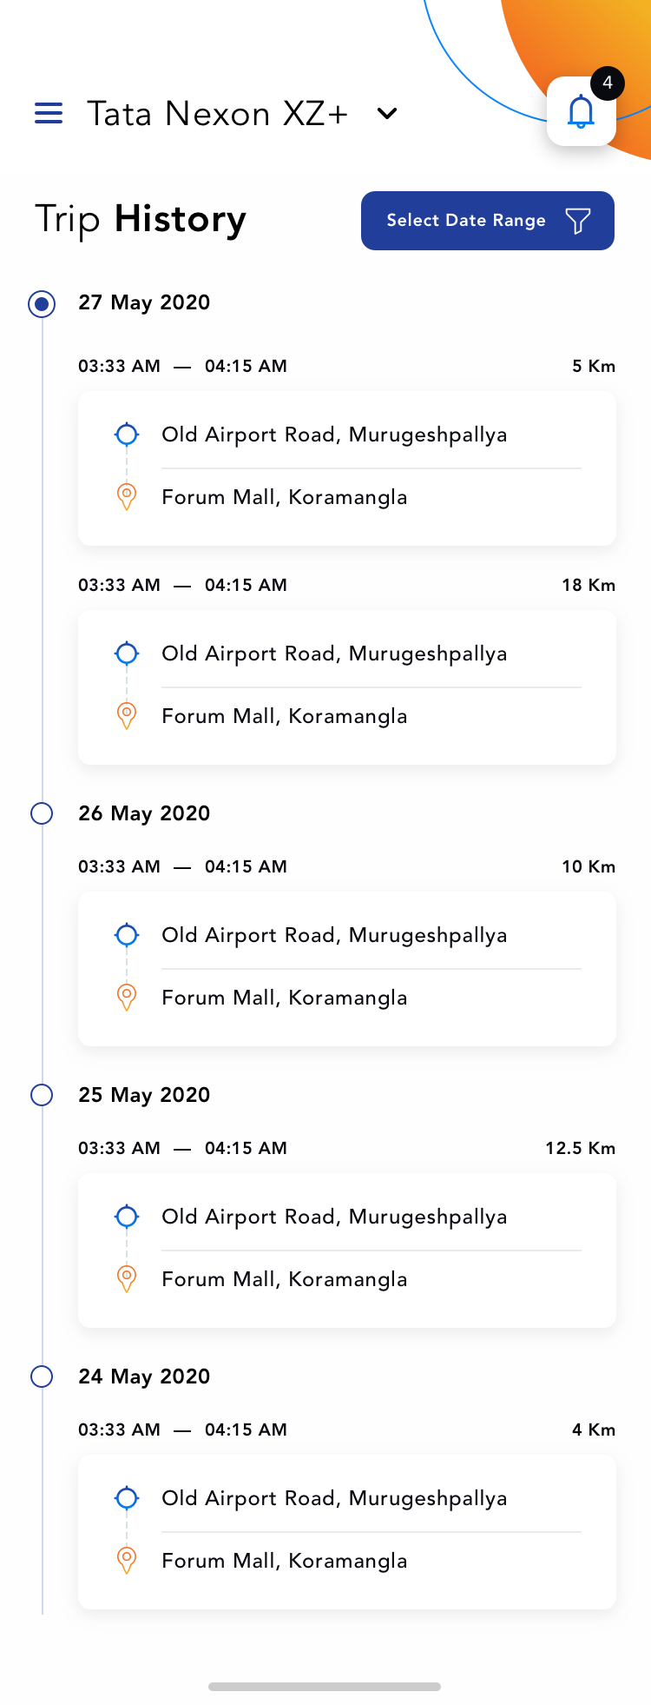Select the 26 May 2020 timeline marker
This screenshot has height=1705, width=651.
(x=42, y=813)
